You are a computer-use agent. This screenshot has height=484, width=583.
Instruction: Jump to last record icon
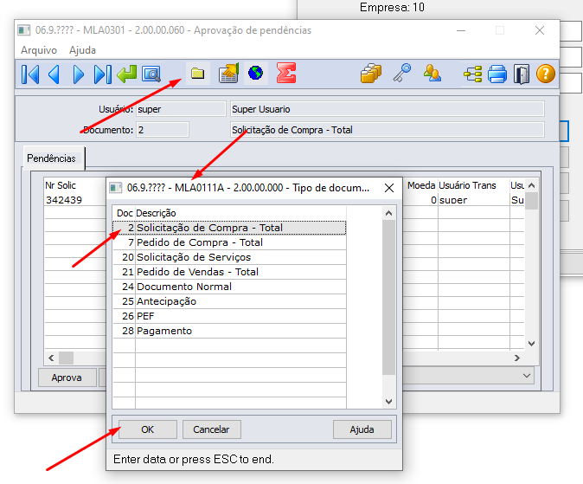click(103, 74)
